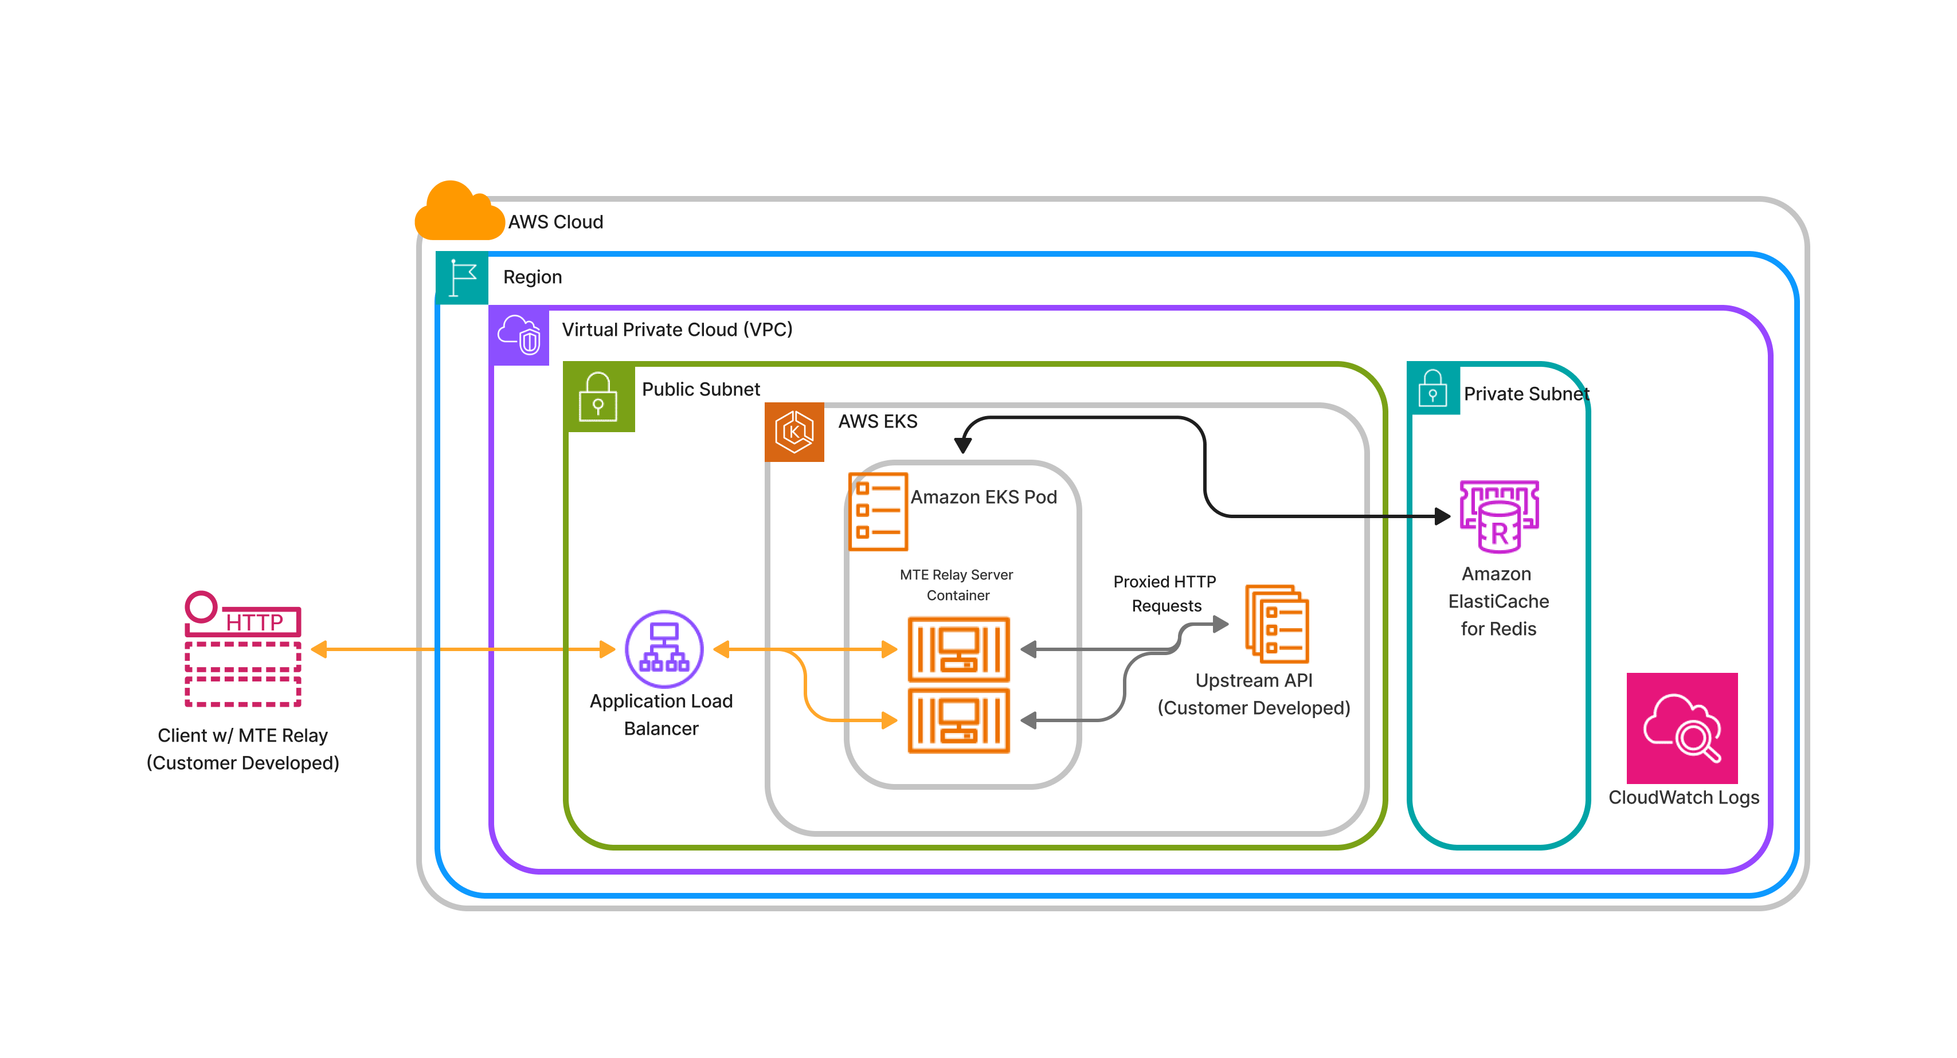Screen dimensions: 1957x1058
Task: Select the green Public Subnet lock icon
Action: coord(600,397)
